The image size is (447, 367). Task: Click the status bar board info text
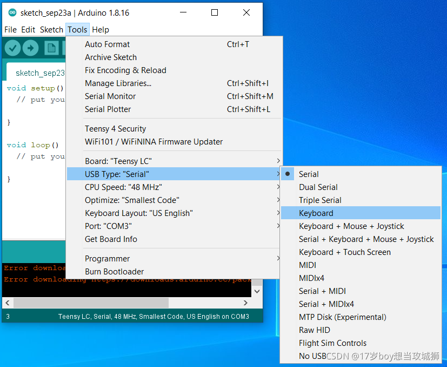click(x=154, y=317)
